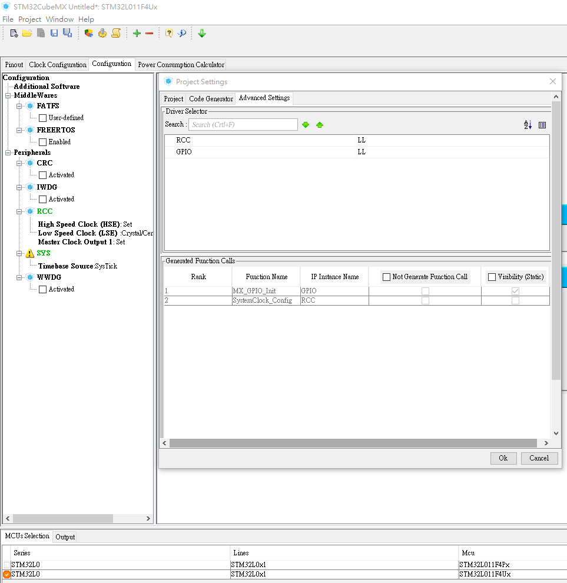The image size is (567, 583).
Task: Click the cube icon next to WWDG
Action: click(x=31, y=277)
